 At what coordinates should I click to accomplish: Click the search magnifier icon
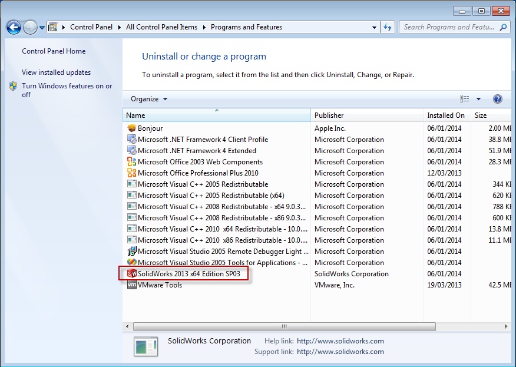coord(503,27)
